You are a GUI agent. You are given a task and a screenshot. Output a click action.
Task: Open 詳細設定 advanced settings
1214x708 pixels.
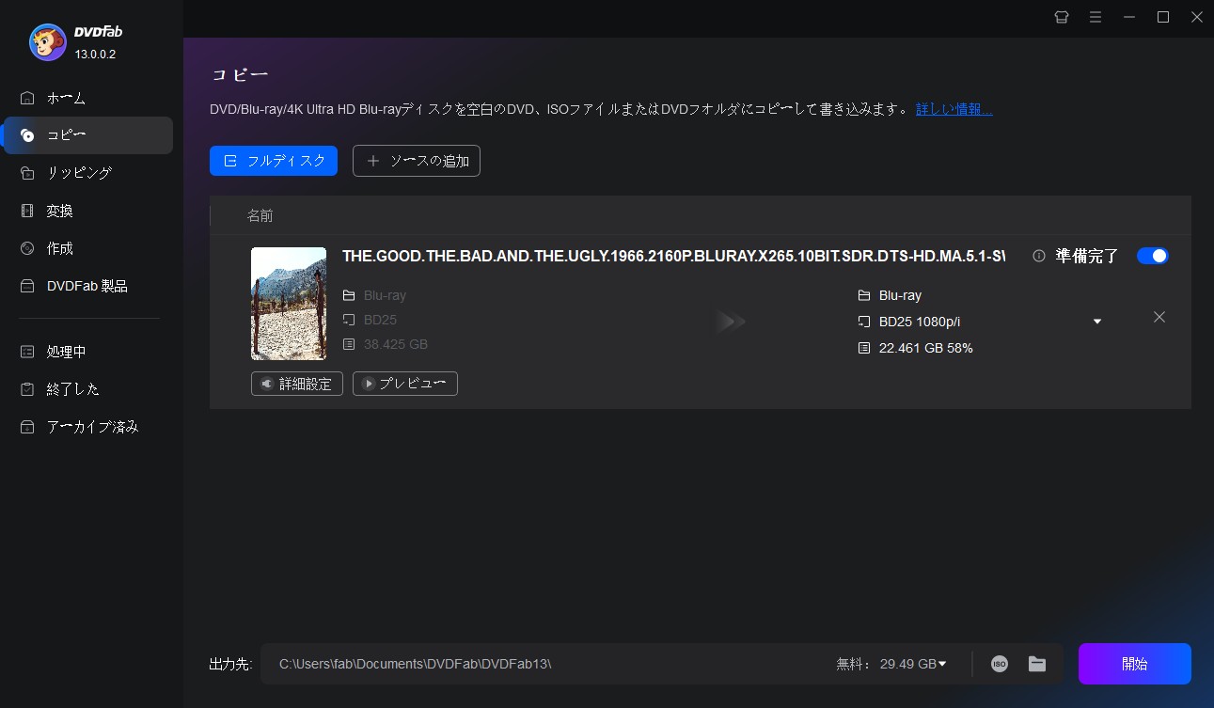click(x=297, y=384)
